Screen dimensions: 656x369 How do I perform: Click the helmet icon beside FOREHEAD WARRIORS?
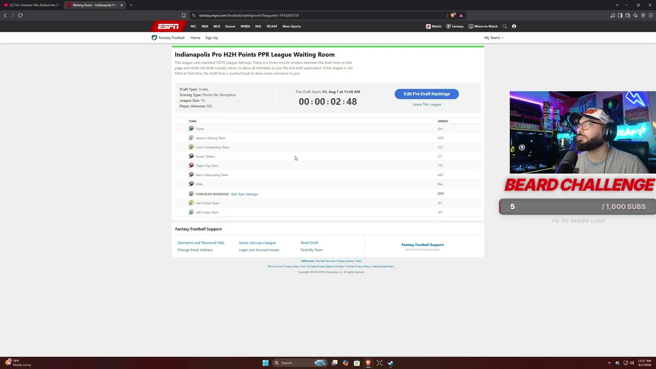click(191, 194)
